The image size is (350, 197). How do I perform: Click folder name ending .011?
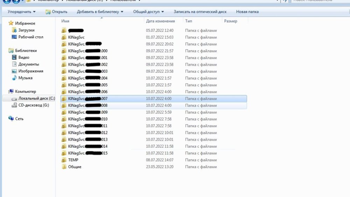[88, 126]
